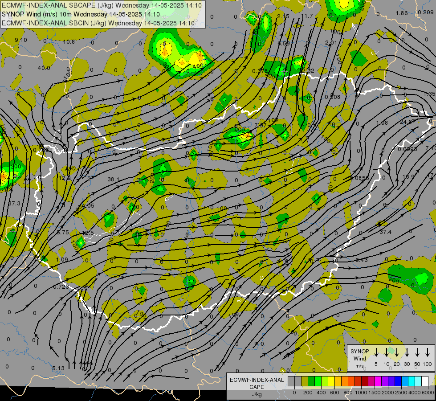Select the SYNOP Wind 10m title line
The width and height of the screenshot is (436, 401).
[81, 14]
